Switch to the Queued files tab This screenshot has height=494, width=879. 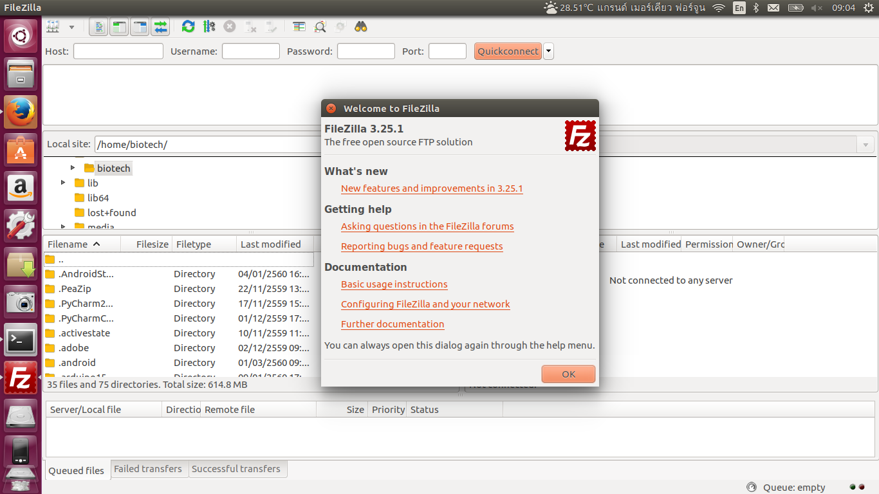(x=77, y=470)
